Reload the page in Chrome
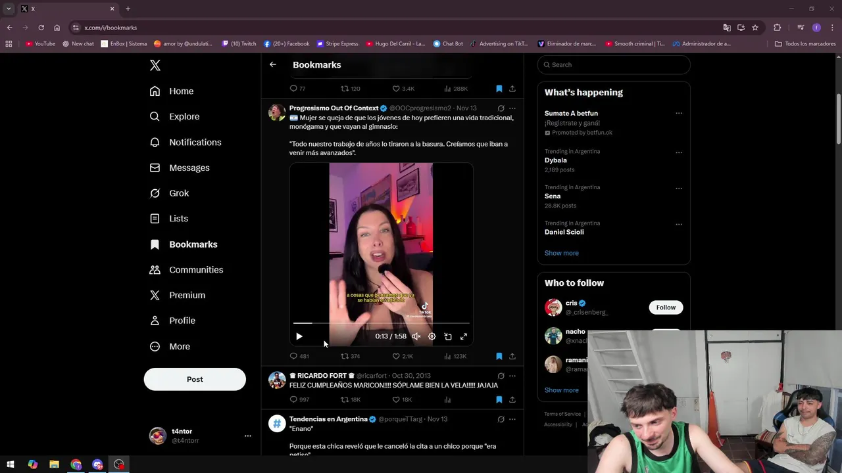This screenshot has width=842, height=473. coord(41,28)
